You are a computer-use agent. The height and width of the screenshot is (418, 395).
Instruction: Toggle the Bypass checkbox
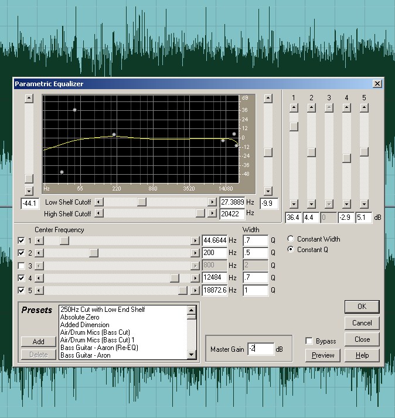(x=309, y=341)
